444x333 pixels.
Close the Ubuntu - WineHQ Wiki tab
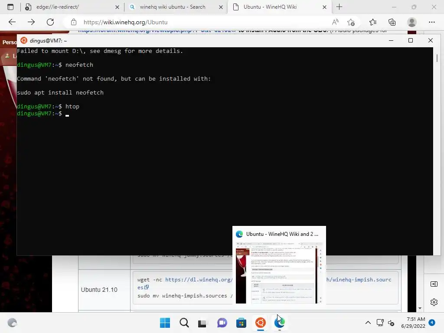pyautogui.click(x=324, y=7)
